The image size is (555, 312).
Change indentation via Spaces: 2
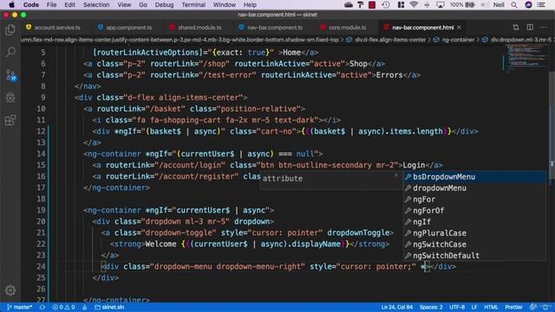pos(431,307)
